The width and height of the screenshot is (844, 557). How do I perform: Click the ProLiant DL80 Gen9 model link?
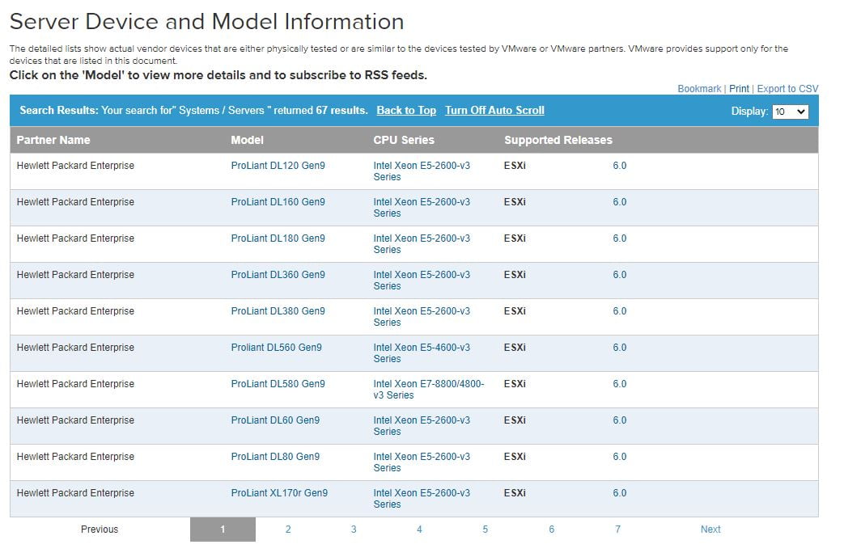(275, 457)
